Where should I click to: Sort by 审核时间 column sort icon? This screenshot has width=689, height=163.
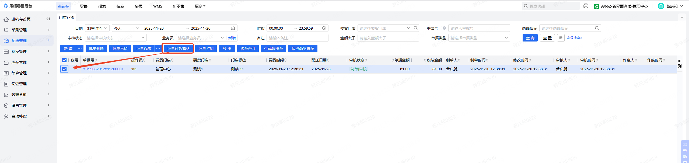coord(597,60)
